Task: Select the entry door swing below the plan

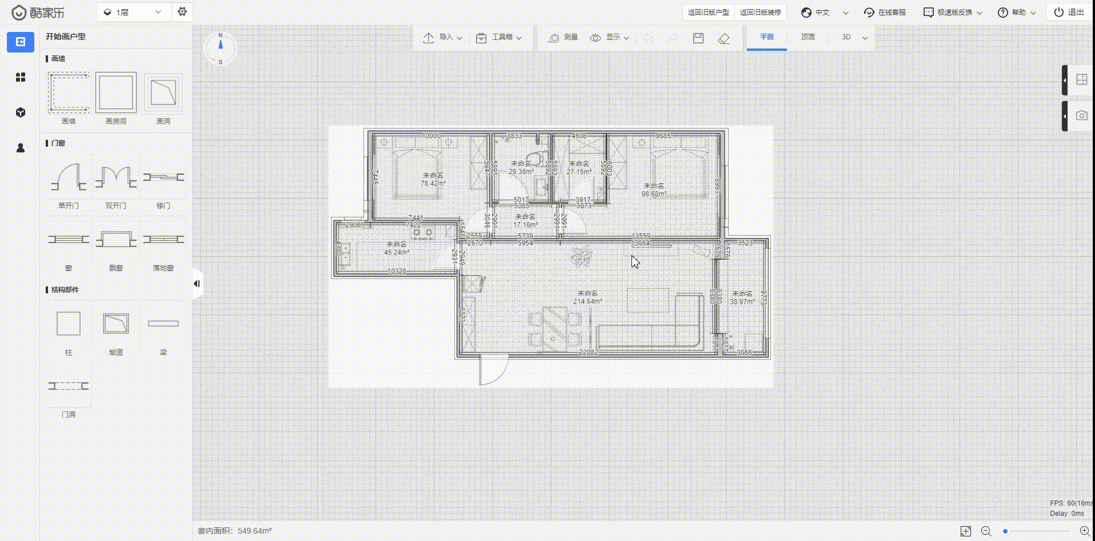Action: 494,370
